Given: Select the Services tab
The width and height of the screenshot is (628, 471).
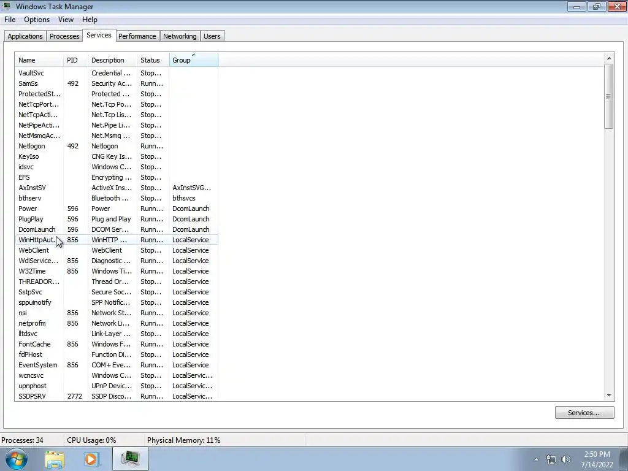Looking at the screenshot, I should [99, 35].
